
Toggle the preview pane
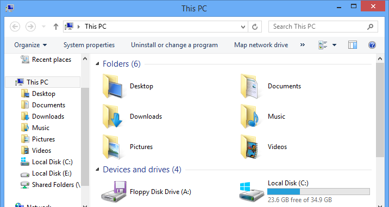[353, 45]
